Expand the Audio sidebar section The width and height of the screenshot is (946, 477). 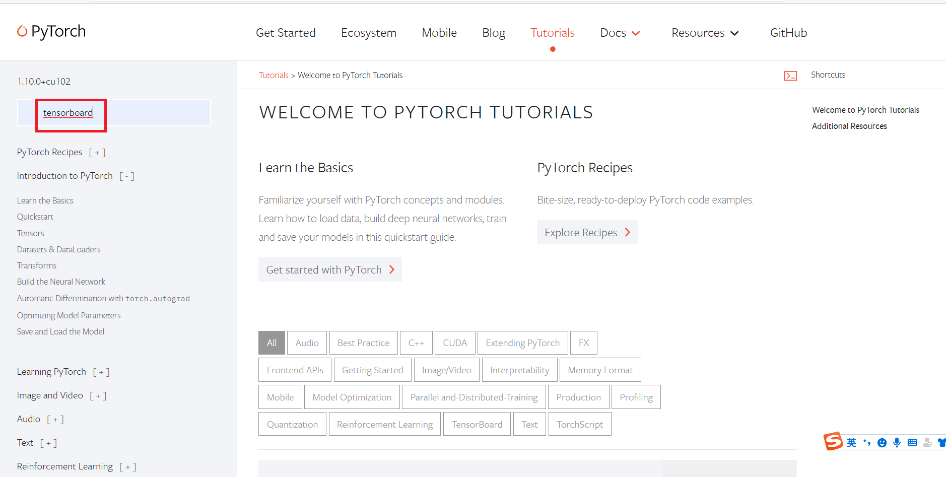pyautogui.click(x=55, y=420)
